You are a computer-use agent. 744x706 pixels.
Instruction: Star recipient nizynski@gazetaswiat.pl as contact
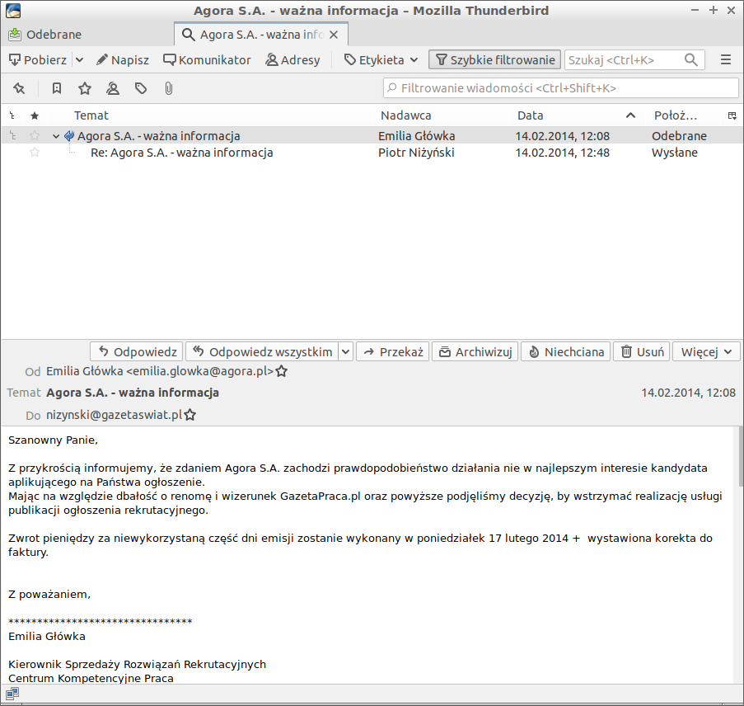point(190,415)
